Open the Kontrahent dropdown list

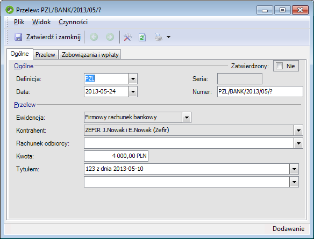(298, 131)
